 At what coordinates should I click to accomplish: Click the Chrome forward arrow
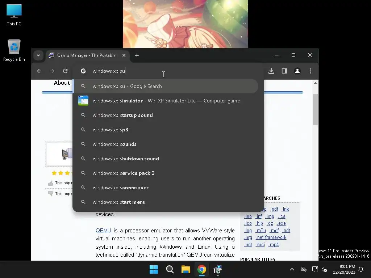(x=52, y=71)
